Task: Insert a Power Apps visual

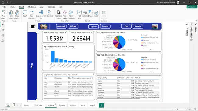Action: 65,15
